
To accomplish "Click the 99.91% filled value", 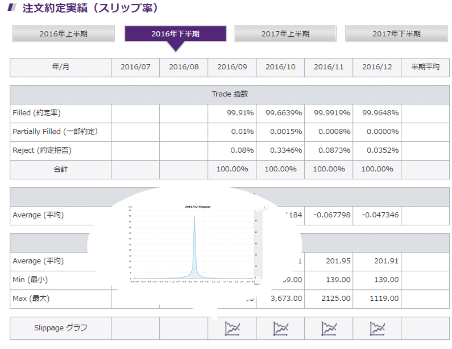I will pyautogui.click(x=240, y=113).
